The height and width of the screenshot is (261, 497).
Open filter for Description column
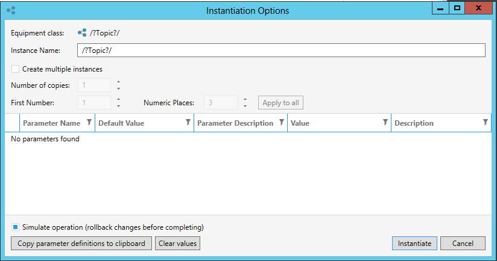pyautogui.click(x=485, y=123)
